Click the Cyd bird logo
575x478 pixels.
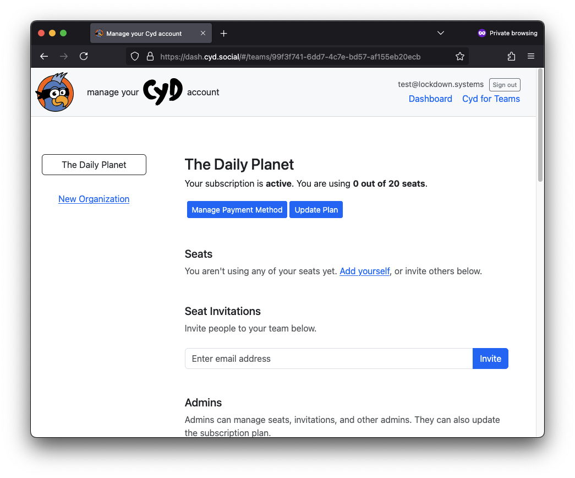pyautogui.click(x=54, y=91)
